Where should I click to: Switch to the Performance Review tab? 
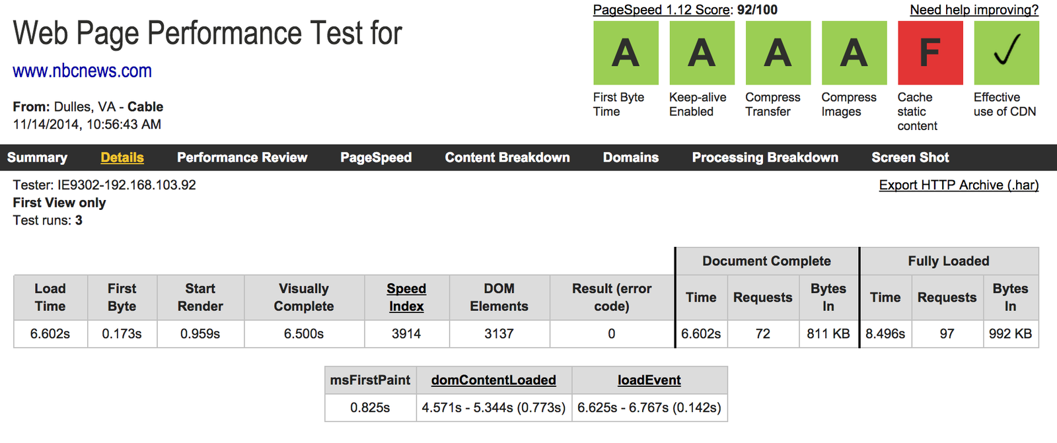click(242, 157)
